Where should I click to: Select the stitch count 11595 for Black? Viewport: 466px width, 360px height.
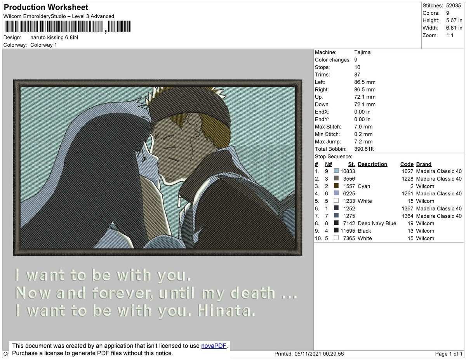(348, 231)
